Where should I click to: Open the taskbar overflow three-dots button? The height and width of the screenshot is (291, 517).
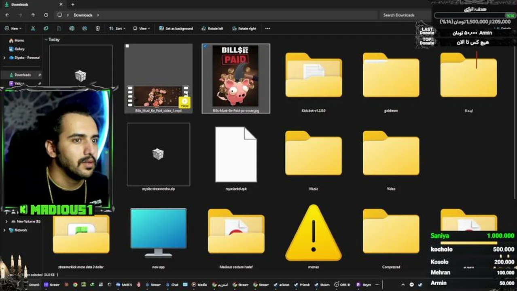377,285
